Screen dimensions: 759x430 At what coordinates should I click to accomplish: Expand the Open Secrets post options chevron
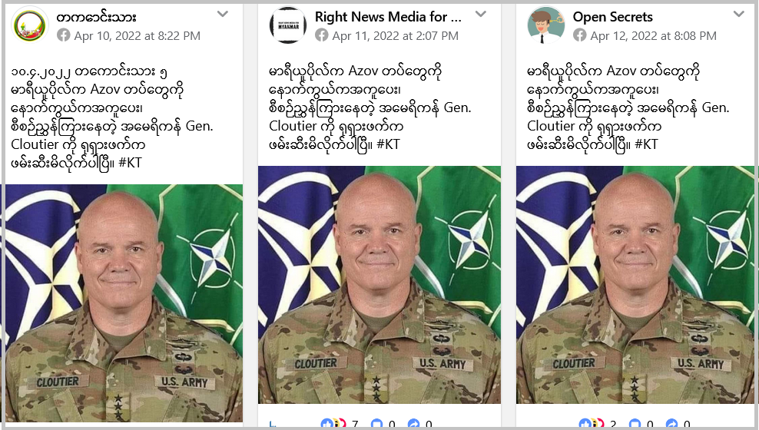click(x=739, y=14)
